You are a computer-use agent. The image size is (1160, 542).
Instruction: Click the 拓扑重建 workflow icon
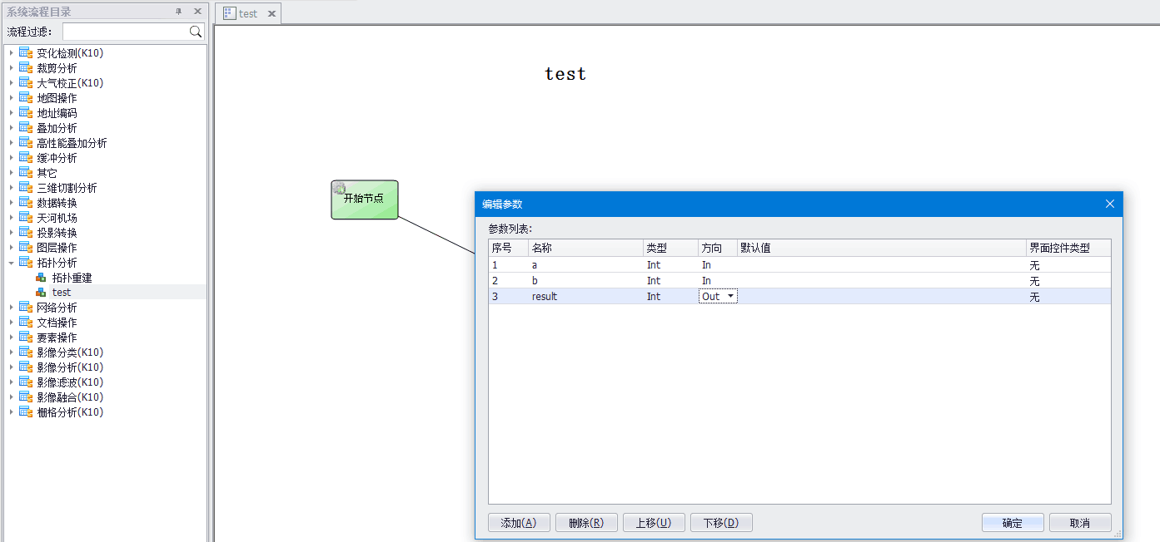[x=41, y=278]
